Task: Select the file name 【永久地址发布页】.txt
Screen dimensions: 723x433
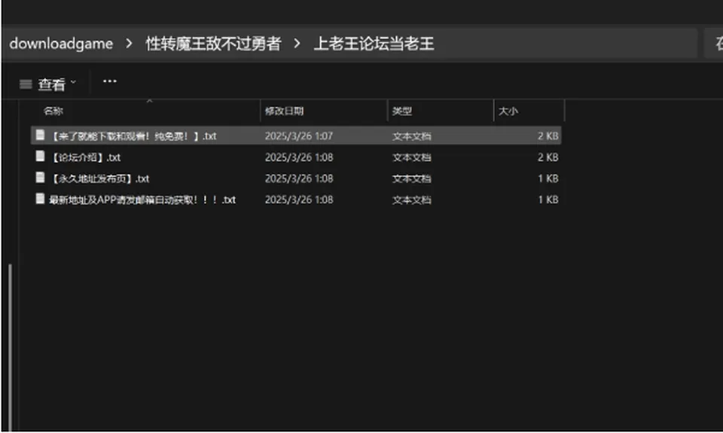Action: pyautogui.click(x=99, y=178)
